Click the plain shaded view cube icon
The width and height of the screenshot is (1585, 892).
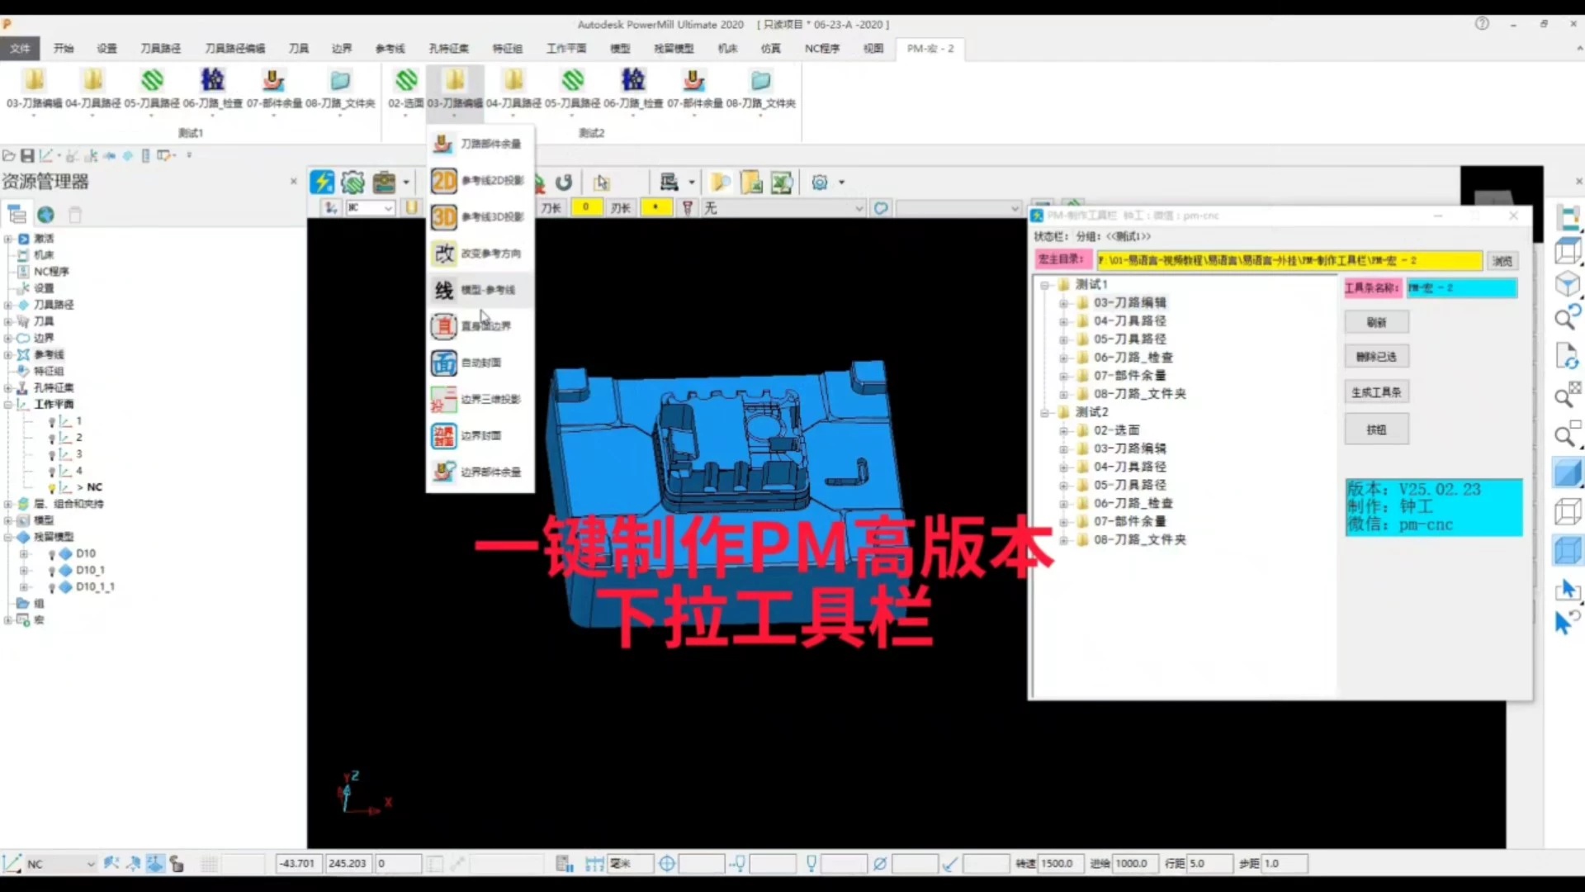[1567, 473]
